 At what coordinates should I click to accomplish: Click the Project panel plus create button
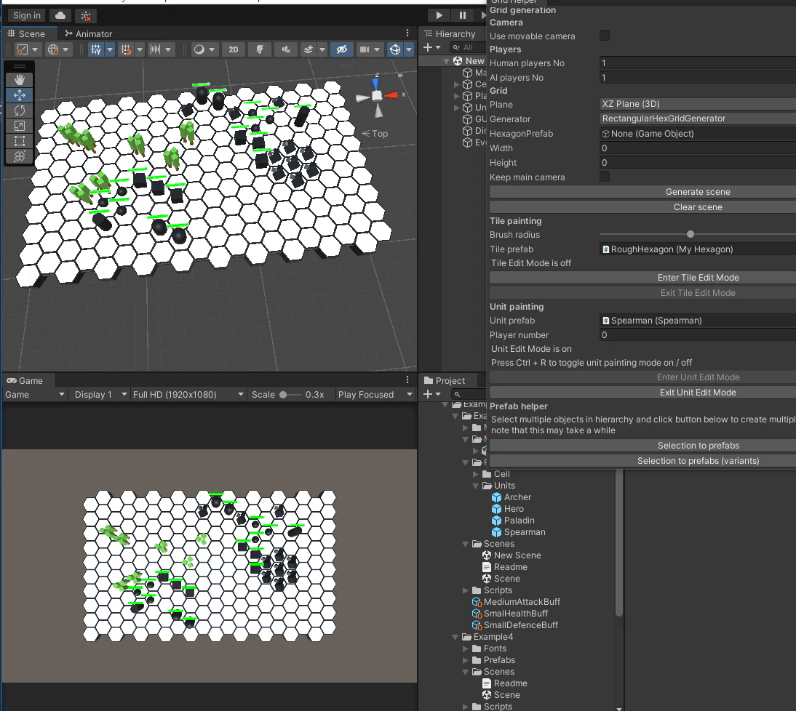click(427, 394)
